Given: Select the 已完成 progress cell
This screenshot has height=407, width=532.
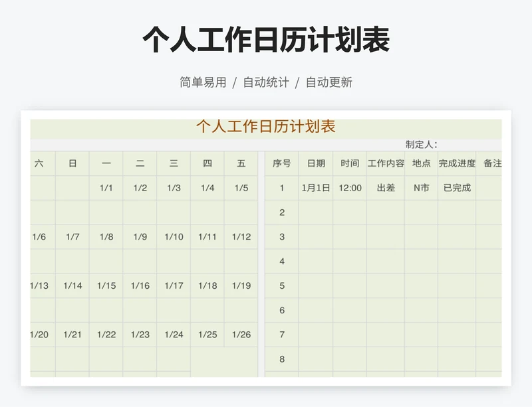Looking at the screenshot, I should point(457,188).
